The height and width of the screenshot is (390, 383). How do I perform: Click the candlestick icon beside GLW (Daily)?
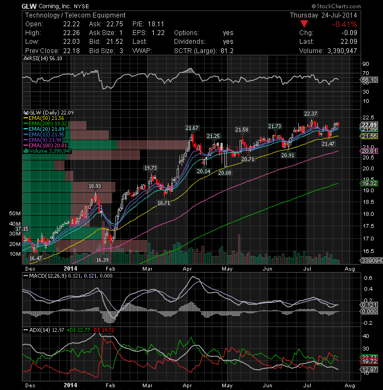[x=26, y=113]
